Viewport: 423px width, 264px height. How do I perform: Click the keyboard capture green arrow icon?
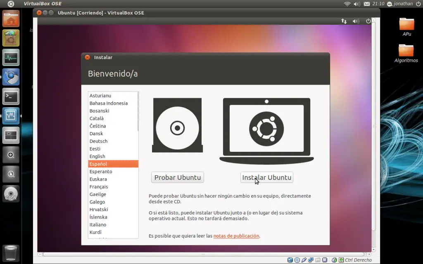click(x=341, y=260)
